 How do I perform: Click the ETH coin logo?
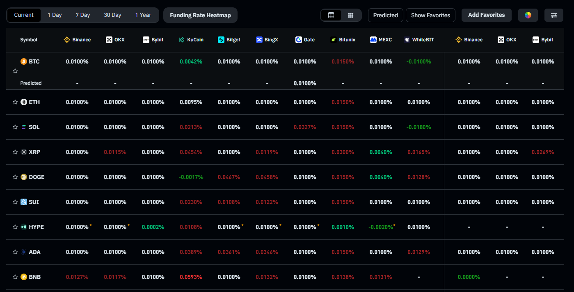tap(24, 102)
